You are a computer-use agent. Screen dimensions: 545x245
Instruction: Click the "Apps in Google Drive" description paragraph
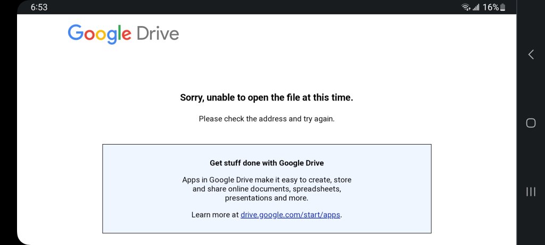(x=267, y=189)
